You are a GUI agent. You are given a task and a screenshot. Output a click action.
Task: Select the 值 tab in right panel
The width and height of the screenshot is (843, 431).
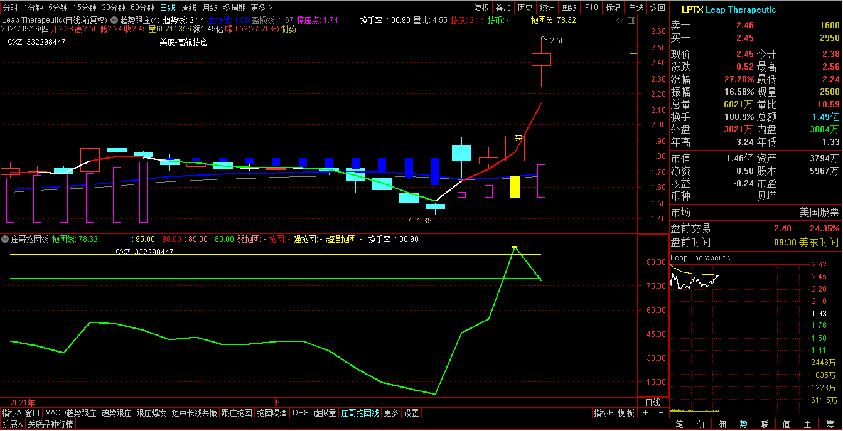point(787,425)
